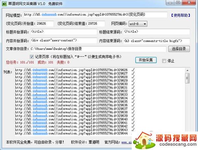Screen dimensions: 198x150
Task: Select list row ending id=329627
Action: point(75,73)
